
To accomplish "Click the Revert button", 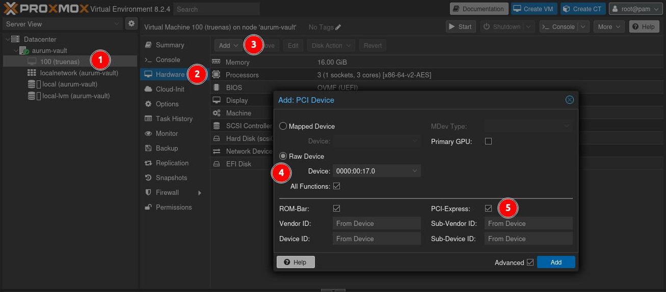I will tap(373, 45).
